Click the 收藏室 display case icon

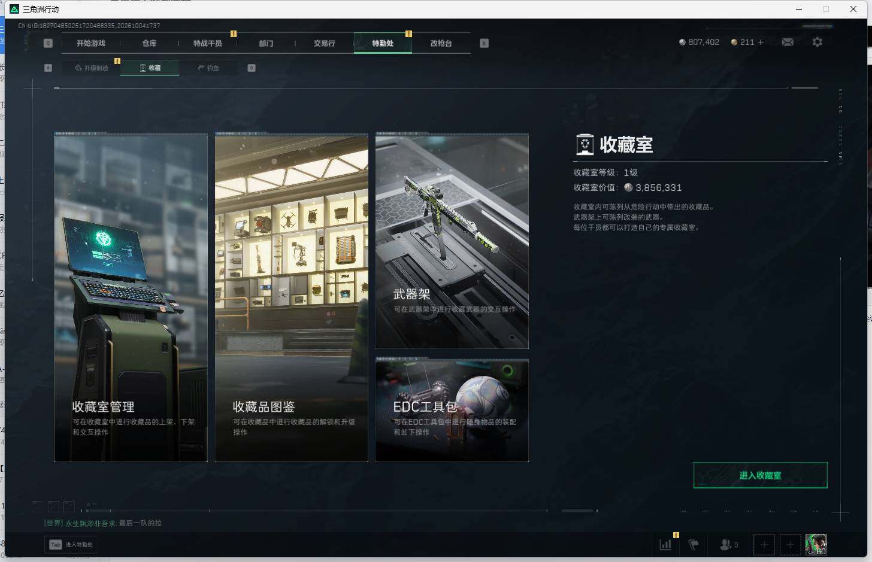pos(585,144)
